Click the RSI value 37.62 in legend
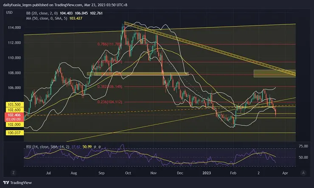 [76, 147]
